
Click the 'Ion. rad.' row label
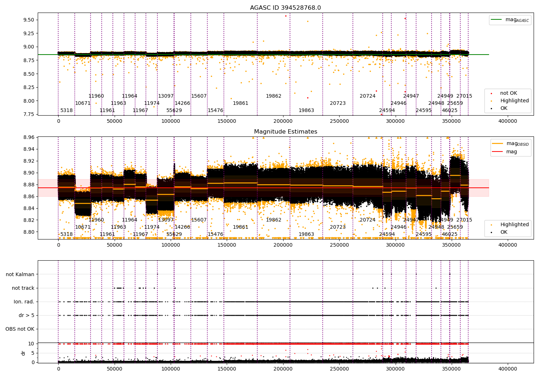click(24, 302)
